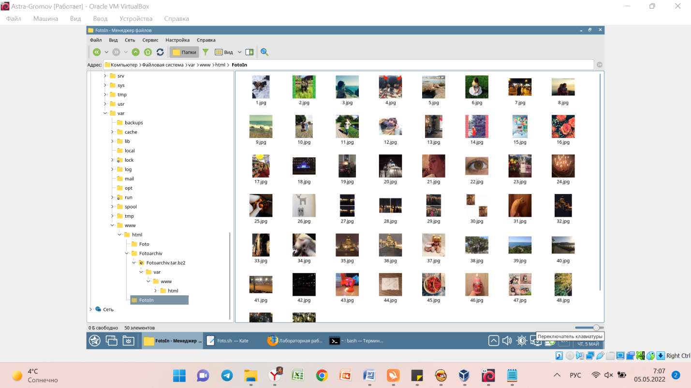The image size is (691, 388).
Task: Open back history dropdown arrow
Action: click(106, 52)
